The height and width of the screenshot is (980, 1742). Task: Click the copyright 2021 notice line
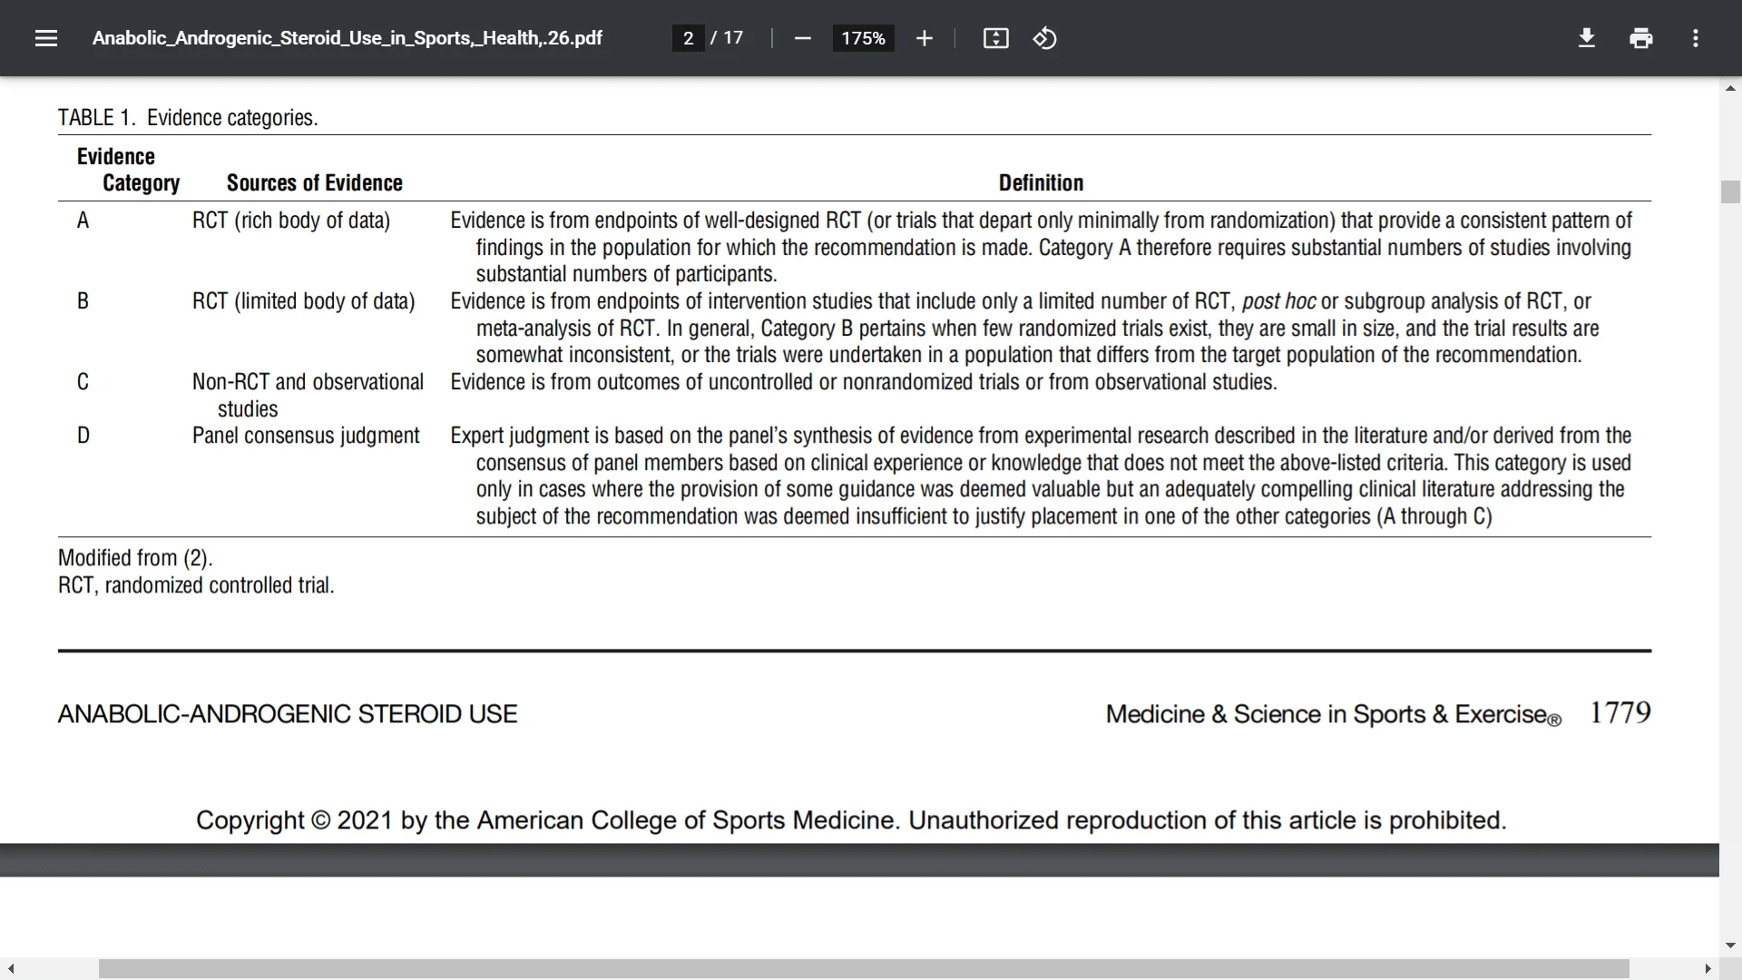pos(851,820)
